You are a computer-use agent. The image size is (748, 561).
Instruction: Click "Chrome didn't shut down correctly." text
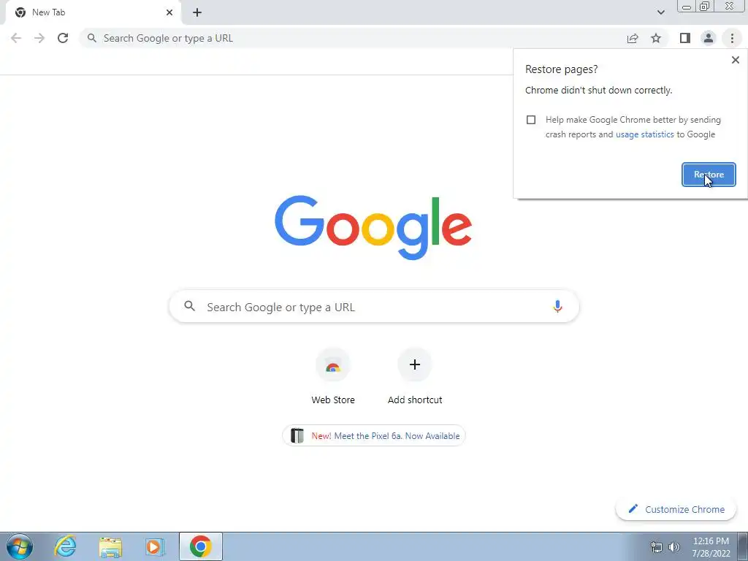pos(599,90)
